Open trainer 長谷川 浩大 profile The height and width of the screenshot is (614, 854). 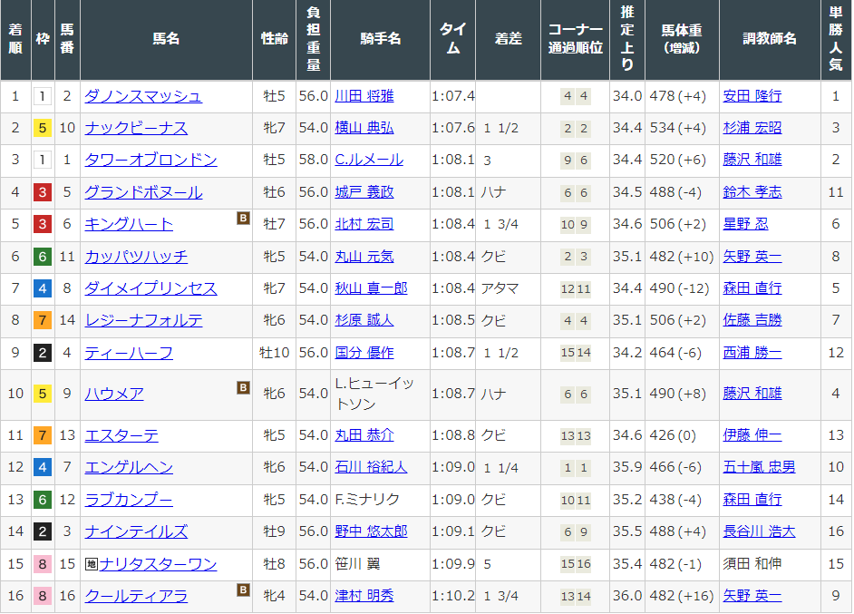click(759, 531)
